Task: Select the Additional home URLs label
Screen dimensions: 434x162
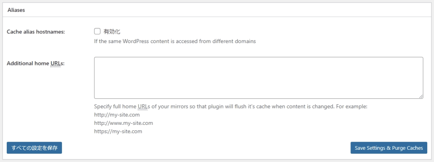Action: pyautogui.click(x=36, y=63)
